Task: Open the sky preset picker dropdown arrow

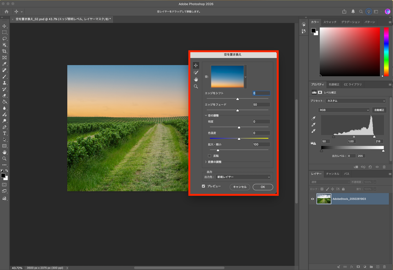Action: click(x=245, y=77)
